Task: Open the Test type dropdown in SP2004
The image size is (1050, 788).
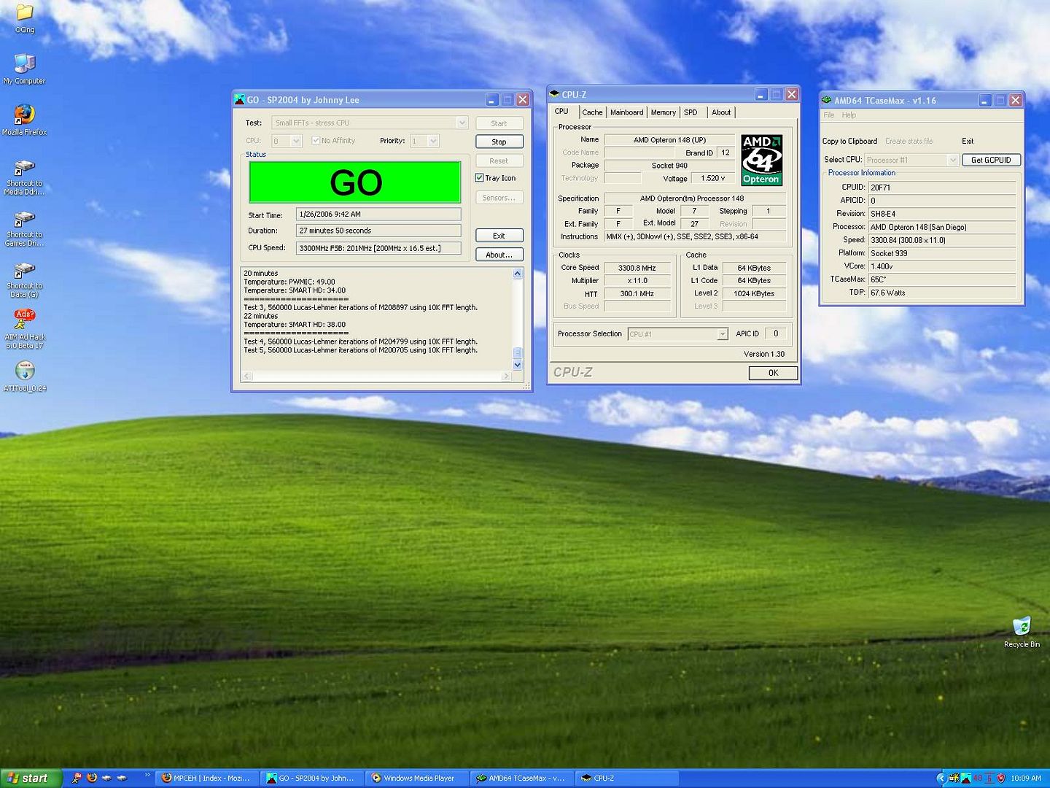Action: (462, 123)
